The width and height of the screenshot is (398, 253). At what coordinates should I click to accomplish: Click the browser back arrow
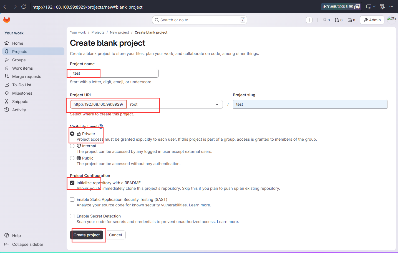[x=6, y=7]
